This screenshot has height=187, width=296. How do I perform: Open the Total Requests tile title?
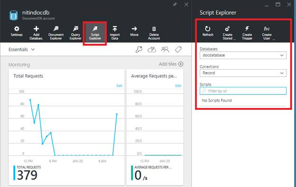point(28,76)
